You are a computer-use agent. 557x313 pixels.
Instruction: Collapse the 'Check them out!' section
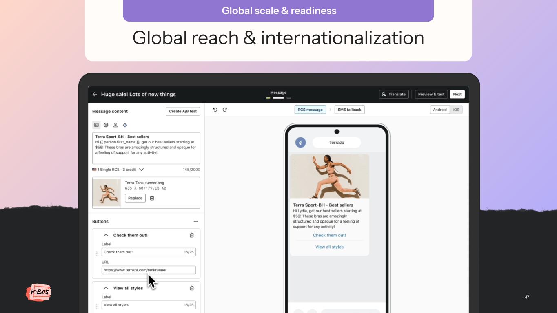[106, 235]
